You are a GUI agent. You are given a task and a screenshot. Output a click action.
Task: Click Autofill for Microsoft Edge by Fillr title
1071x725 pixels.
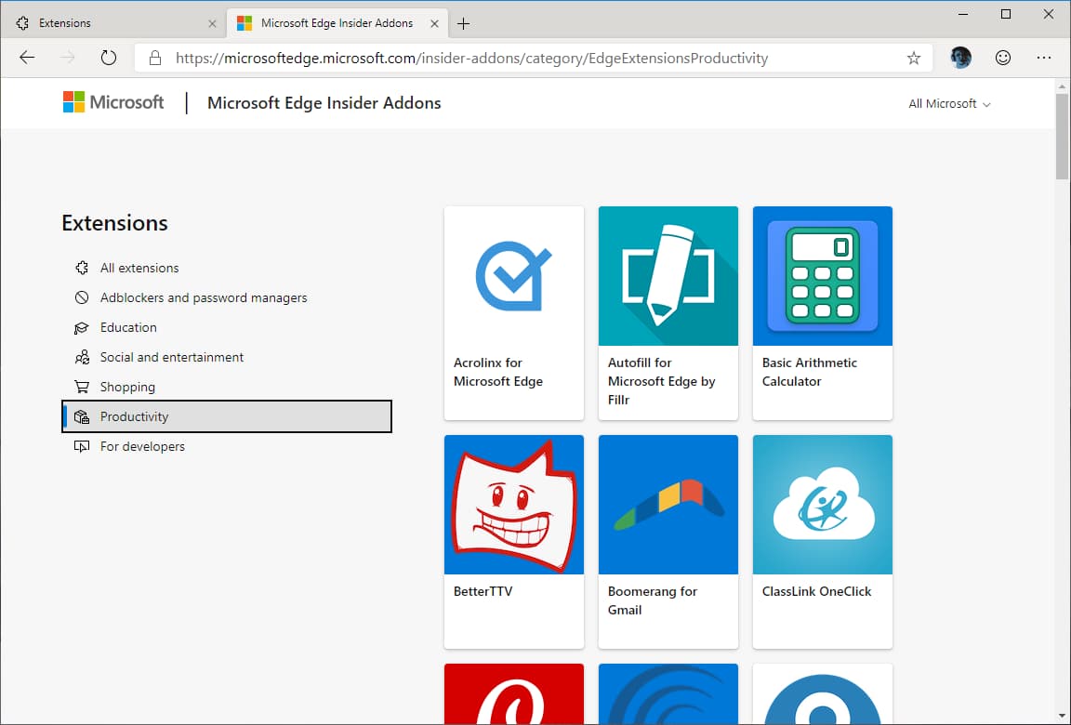[661, 381]
